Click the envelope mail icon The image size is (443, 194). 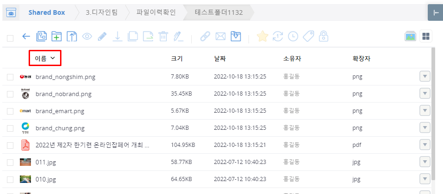click(220, 36)
